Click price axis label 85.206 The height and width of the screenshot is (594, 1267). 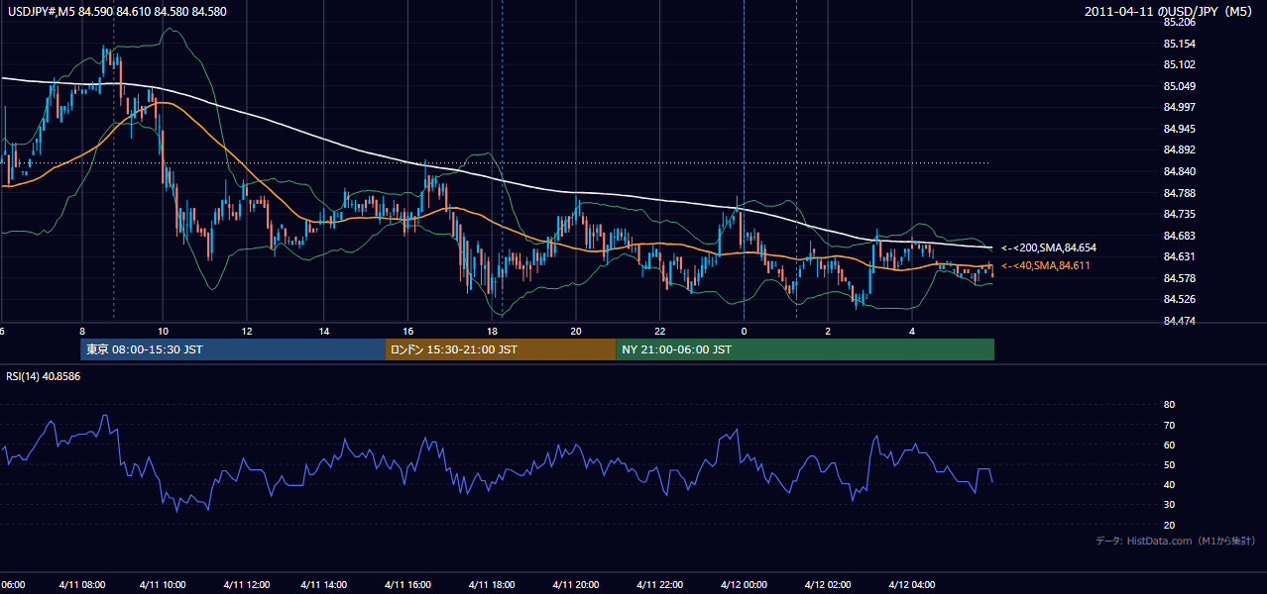click(1179, 22)
